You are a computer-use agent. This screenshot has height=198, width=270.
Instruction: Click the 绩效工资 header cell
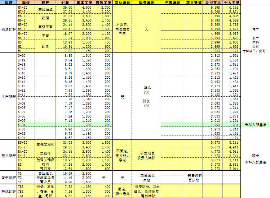tap(103, 3)
